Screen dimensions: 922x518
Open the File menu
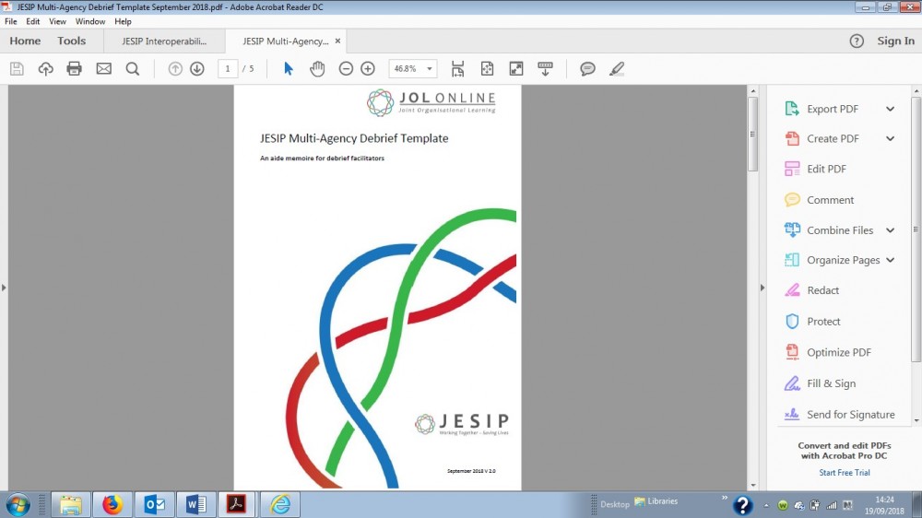tap(10, 21)
